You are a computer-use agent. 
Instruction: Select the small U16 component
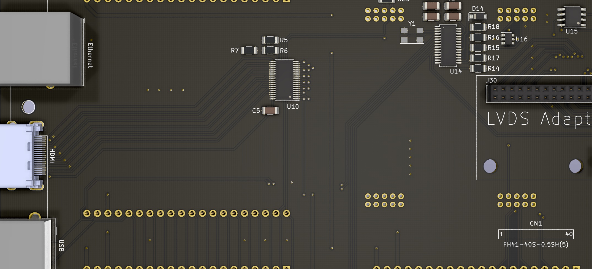pos(507,39)
